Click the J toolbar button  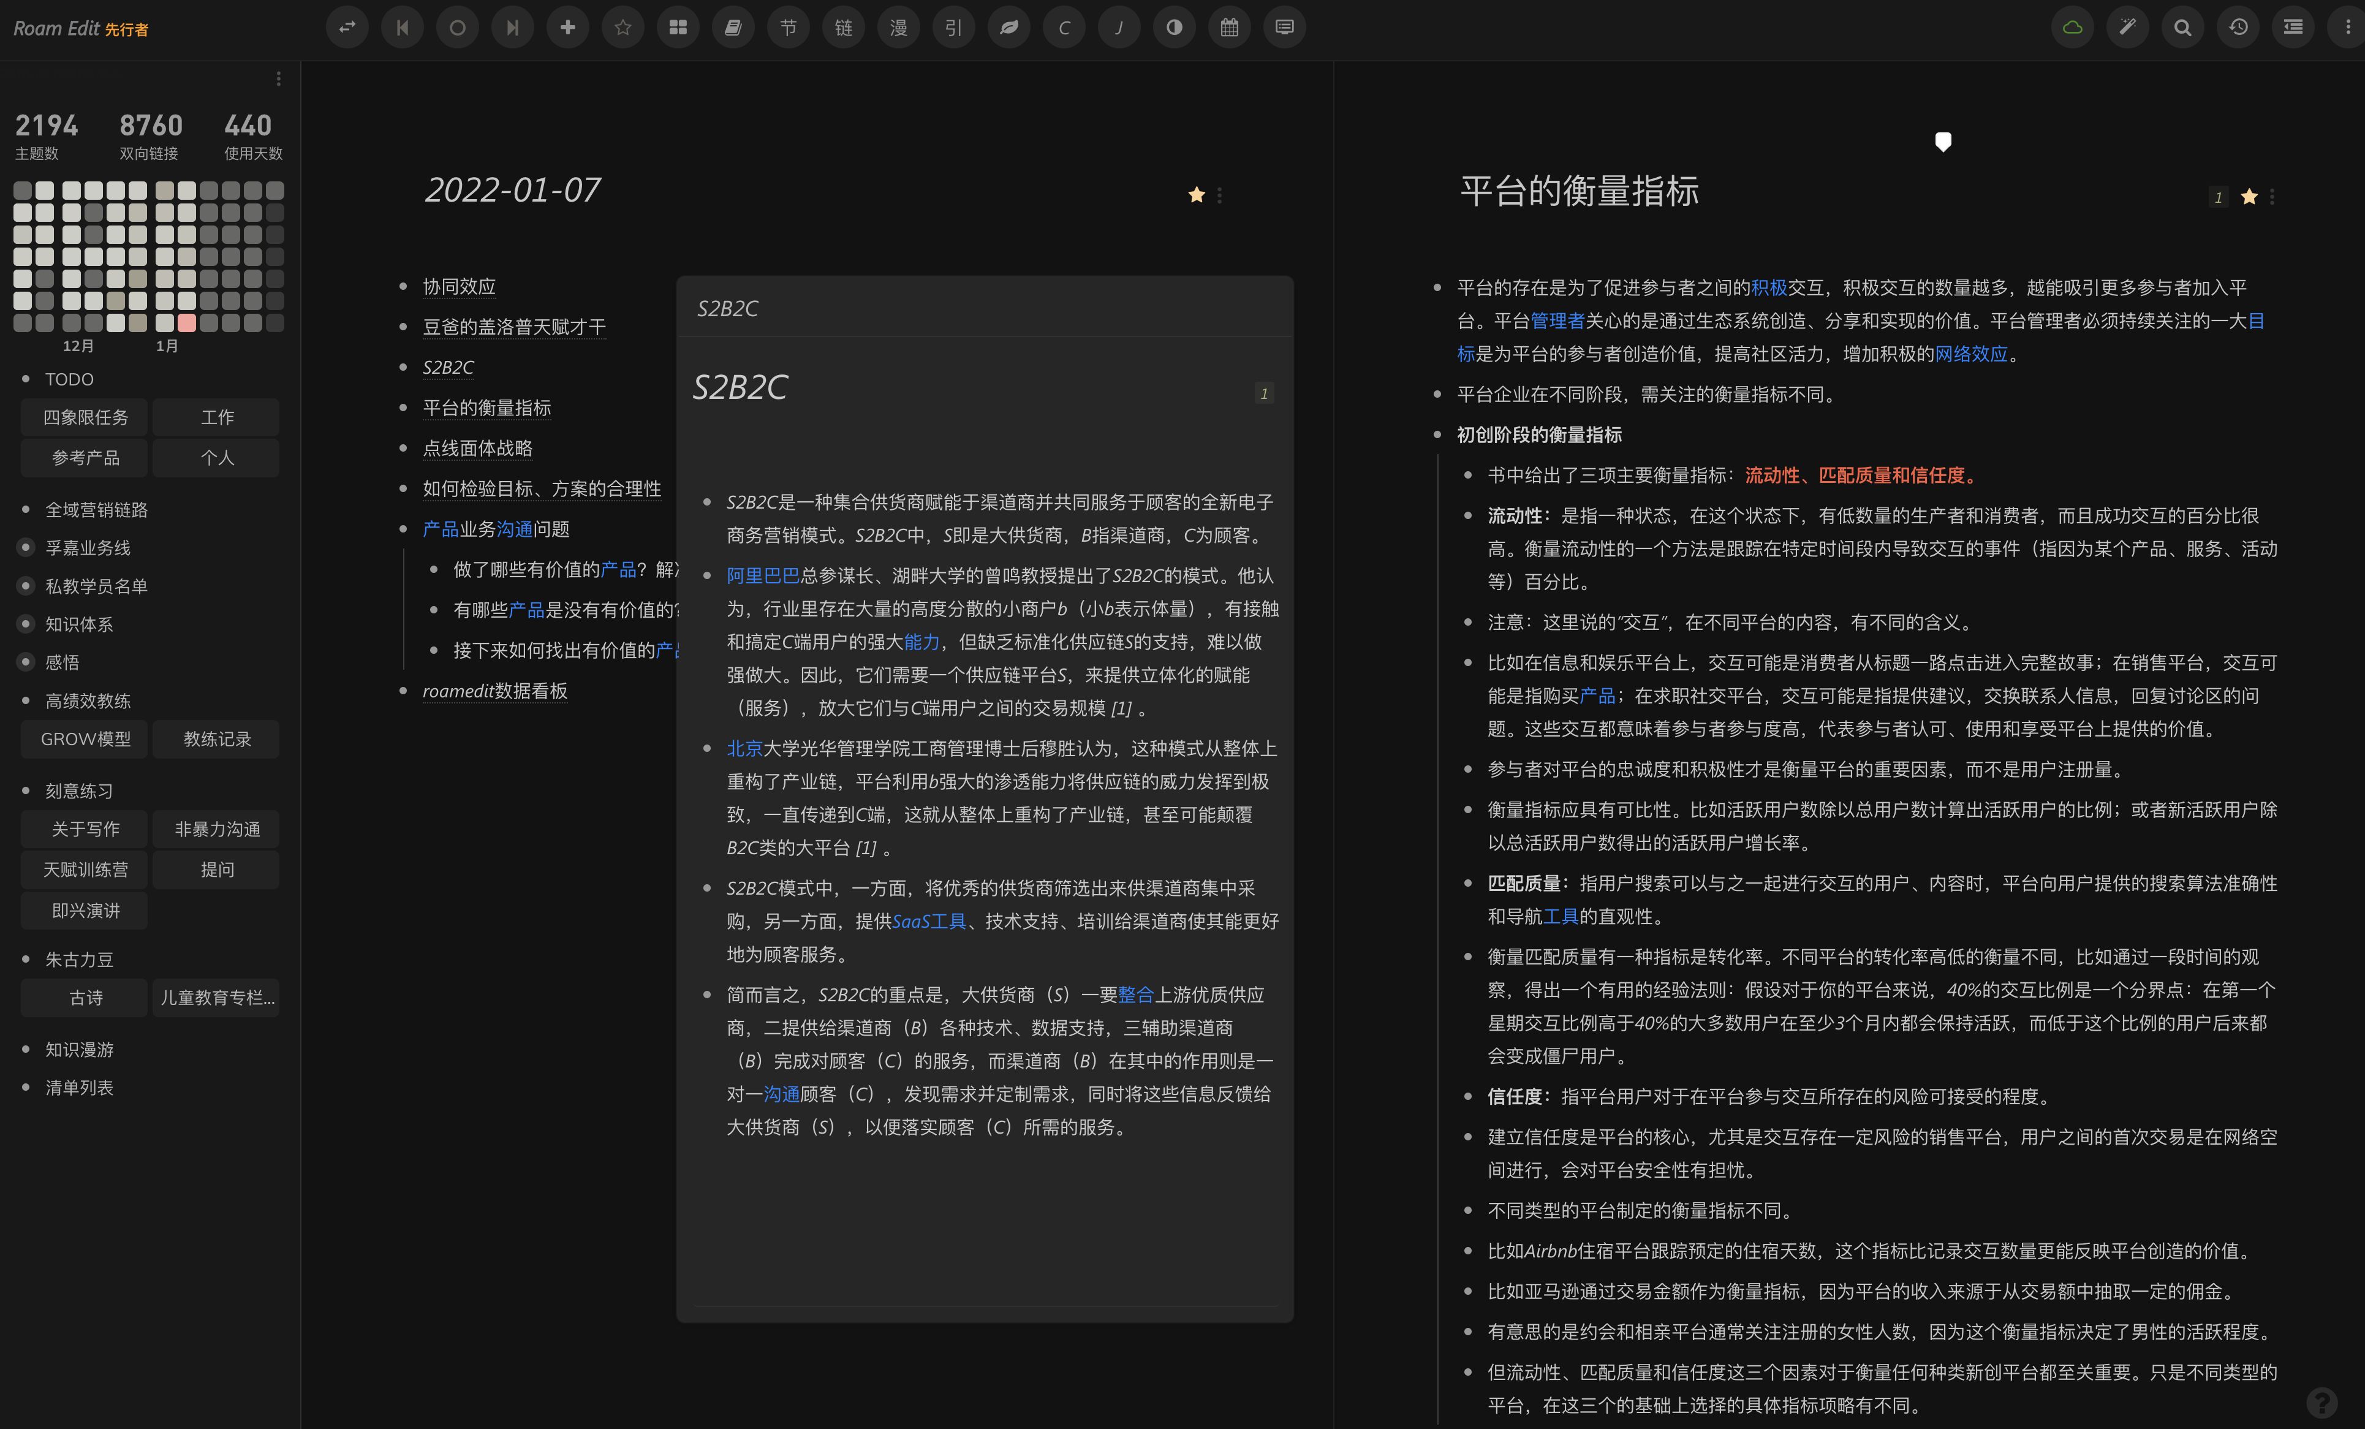click(1119, 28)
